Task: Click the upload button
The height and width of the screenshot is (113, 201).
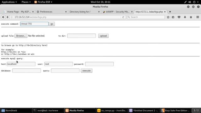Action: coord(103,36)
